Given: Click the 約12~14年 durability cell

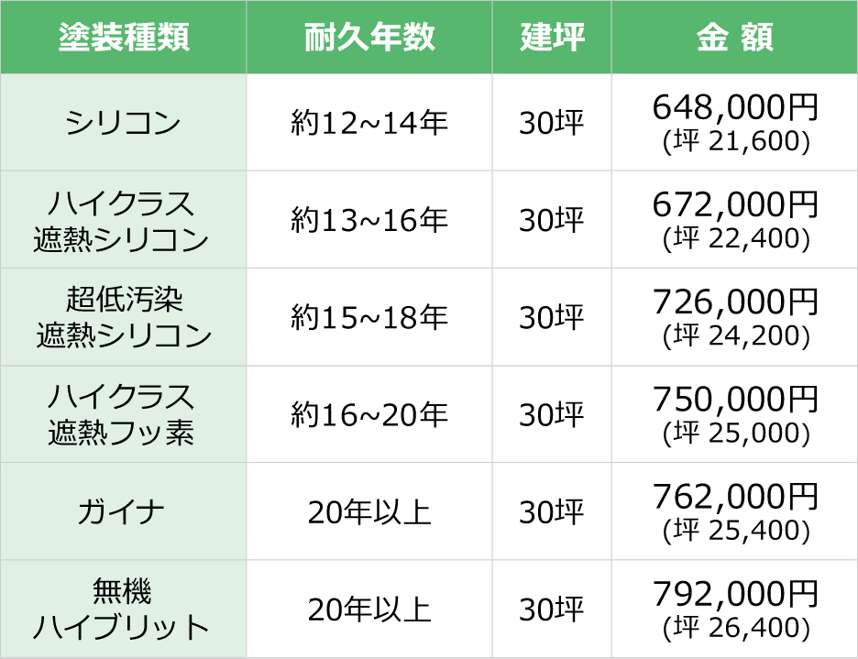Looking at the screenshot, I should tap(369, 123).
